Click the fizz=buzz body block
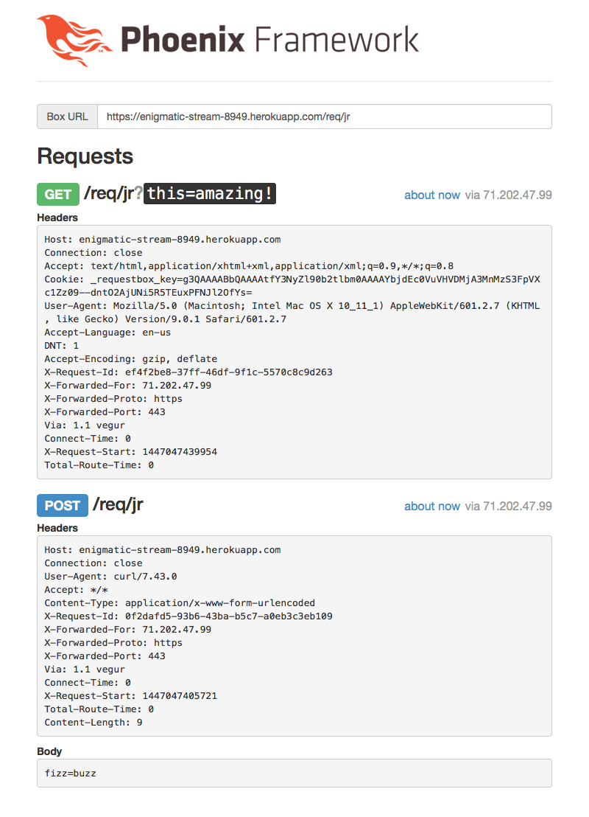Image resolution: width=589 pixels, height=817 pixels. click(294, 773)
